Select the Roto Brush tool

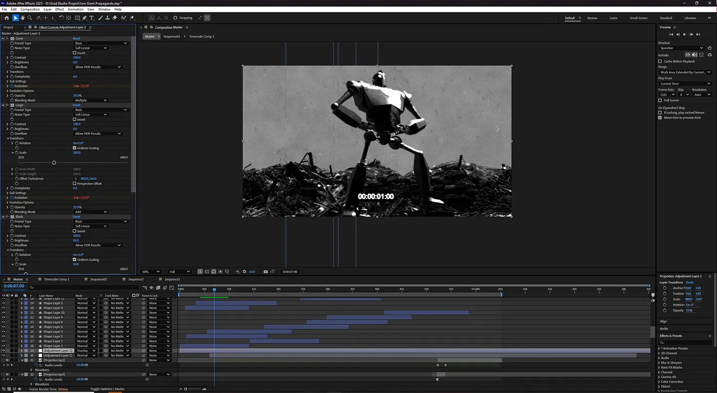click(x=123, y=18)
